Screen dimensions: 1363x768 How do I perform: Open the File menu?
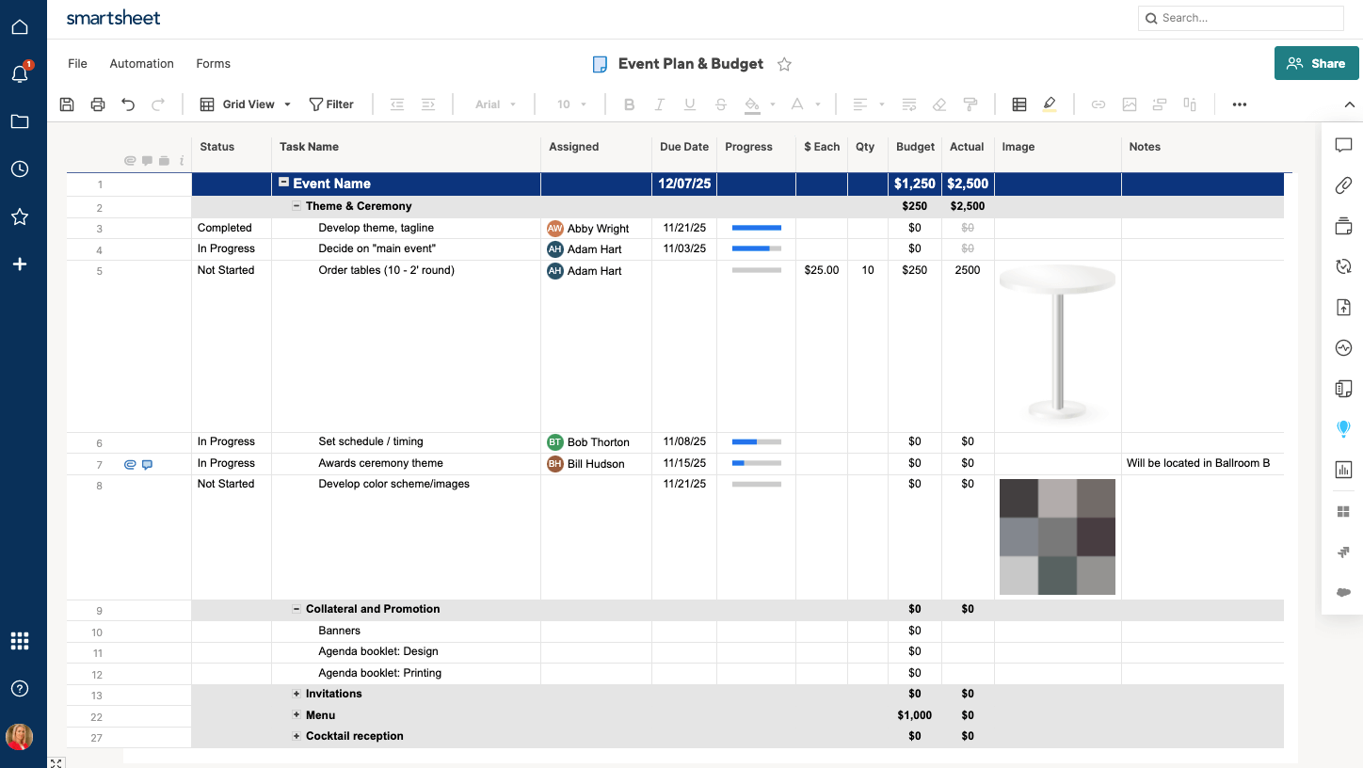click(77, 64)
